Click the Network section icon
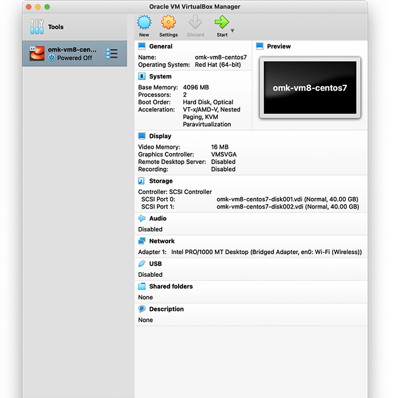This screenshot has height=398, width=398. coord(142,241)
